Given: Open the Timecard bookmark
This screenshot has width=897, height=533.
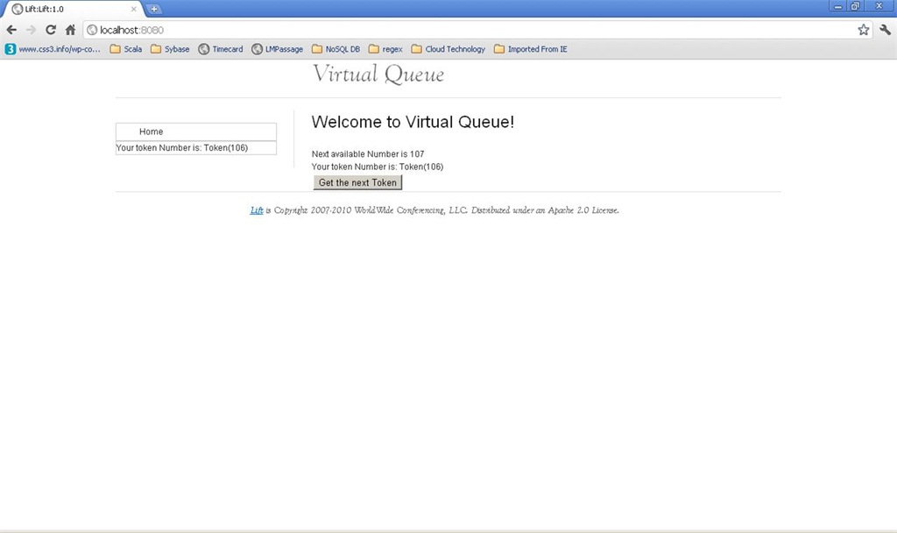Looking at the screenshot, I should click(x=221, y=49).
